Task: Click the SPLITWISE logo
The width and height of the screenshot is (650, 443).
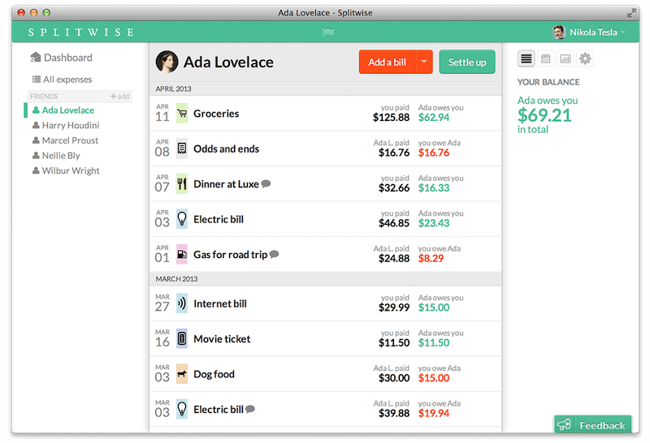Action: (81, 32)
